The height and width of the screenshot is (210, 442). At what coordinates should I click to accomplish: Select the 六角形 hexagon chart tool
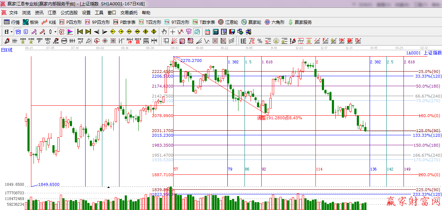(274, 22)
